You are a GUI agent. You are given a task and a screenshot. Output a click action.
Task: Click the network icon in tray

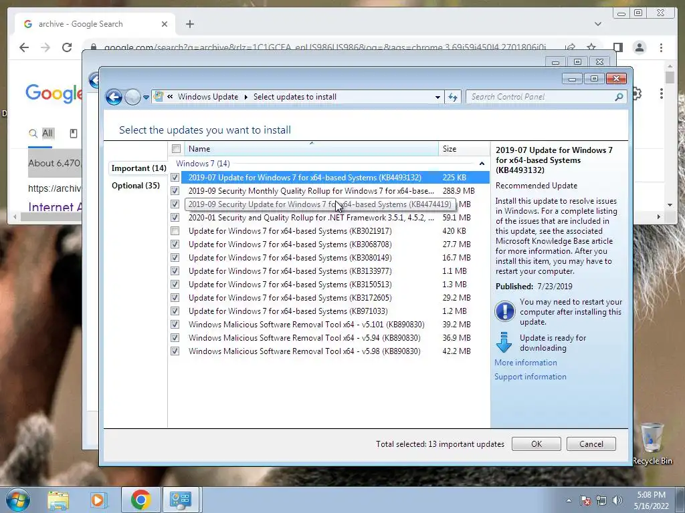601,500
